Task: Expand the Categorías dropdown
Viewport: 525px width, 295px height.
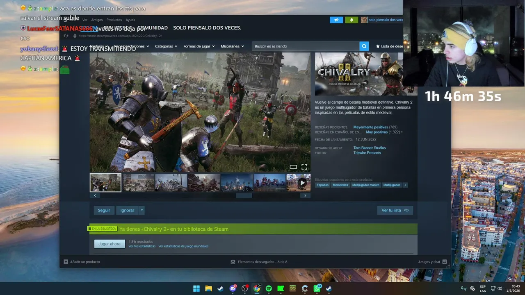Action: pyautogui.click(x=166, y=46)
